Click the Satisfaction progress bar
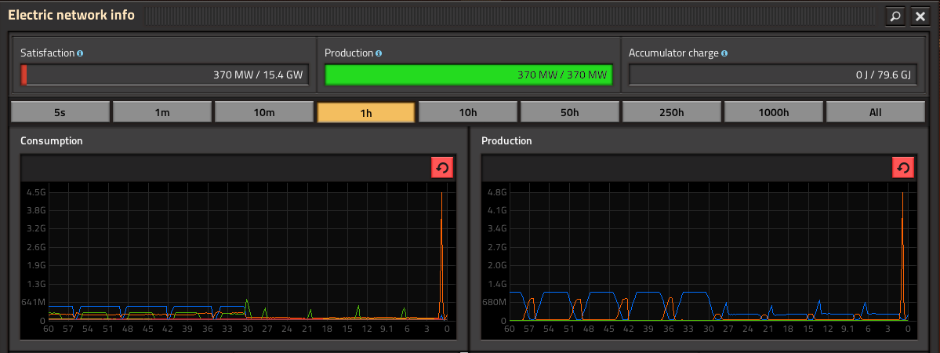The image size is (940, 353). point(164,75)
